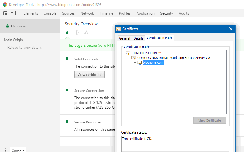Switch to the Network tab

pos(87,13)
